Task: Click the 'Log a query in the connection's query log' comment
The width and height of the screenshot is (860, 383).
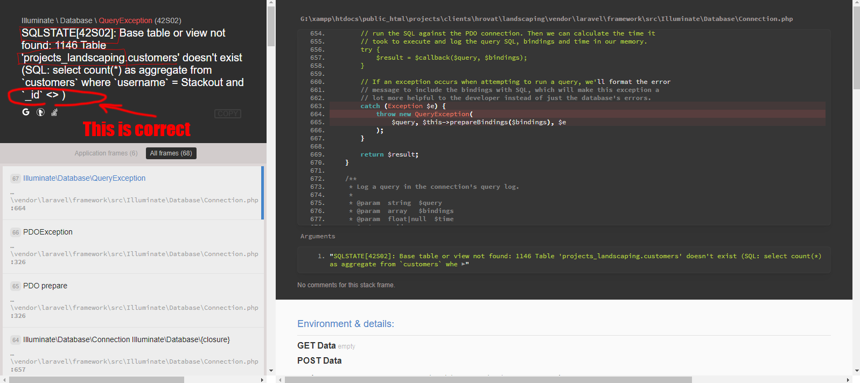Action: tap(434, 187)
